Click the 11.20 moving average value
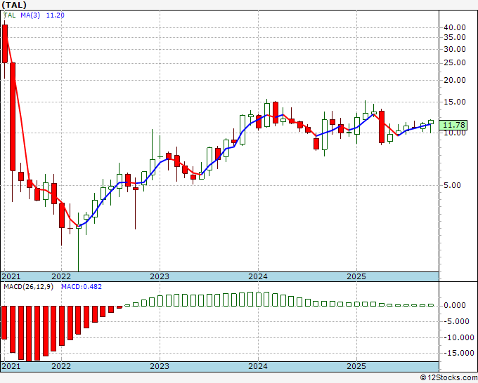 click(55, 15)
